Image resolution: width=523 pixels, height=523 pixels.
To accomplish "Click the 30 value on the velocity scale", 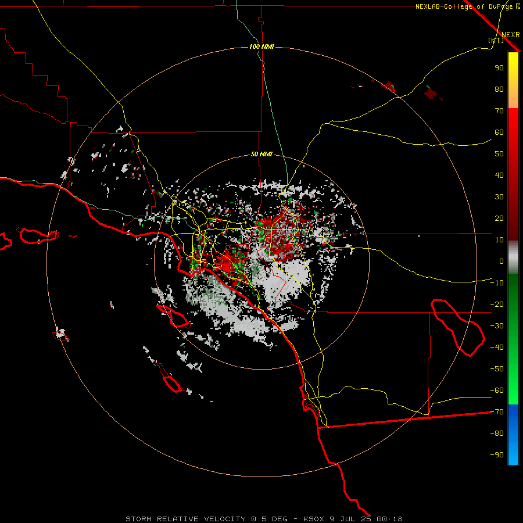I will (x=499, y=197).
